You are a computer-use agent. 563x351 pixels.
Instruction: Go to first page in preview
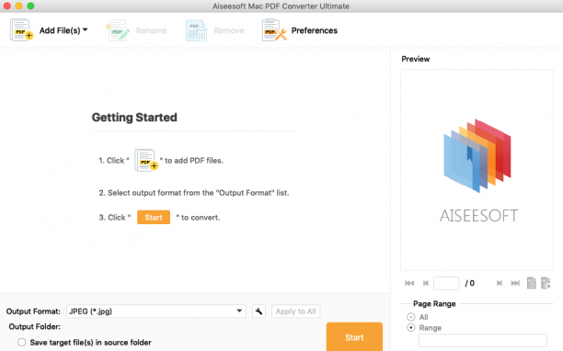409,283
